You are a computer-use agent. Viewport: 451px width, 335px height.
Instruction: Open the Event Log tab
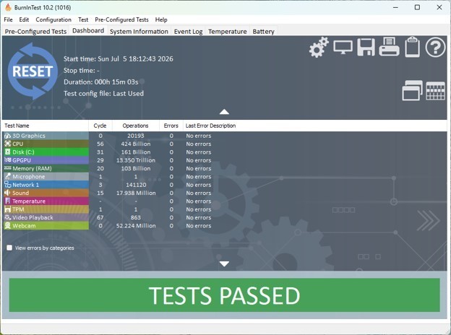[188, 31]
